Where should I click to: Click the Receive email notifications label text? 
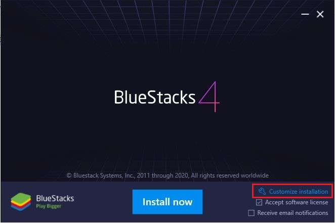(292, 213)
